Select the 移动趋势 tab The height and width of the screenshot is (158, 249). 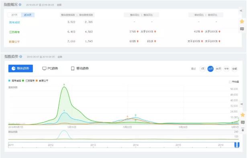tap(80, 68)
